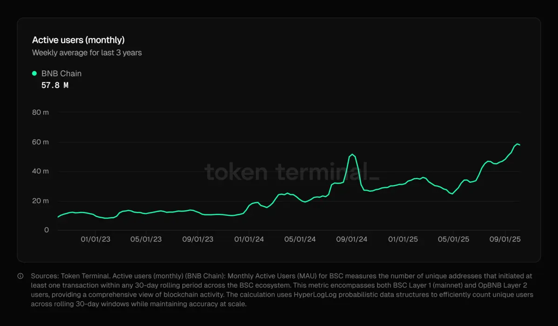Select the 01/01/25 x-axis date label

(x=403, y=240)
